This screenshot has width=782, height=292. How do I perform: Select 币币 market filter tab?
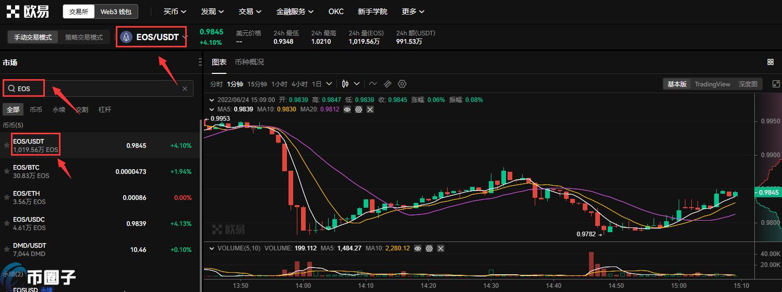(36, 110)
